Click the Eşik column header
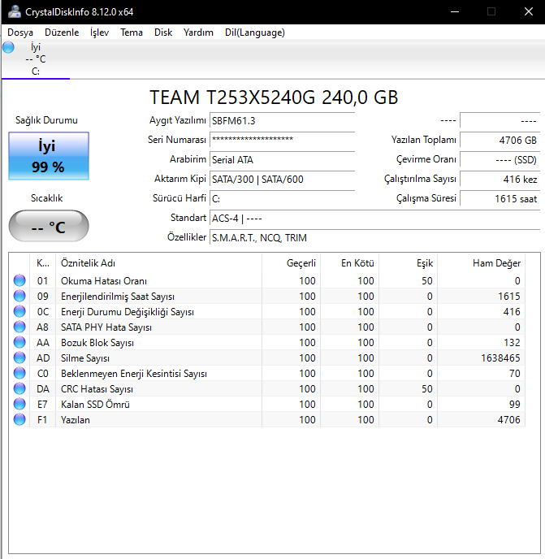 click(x=408, y=263)
